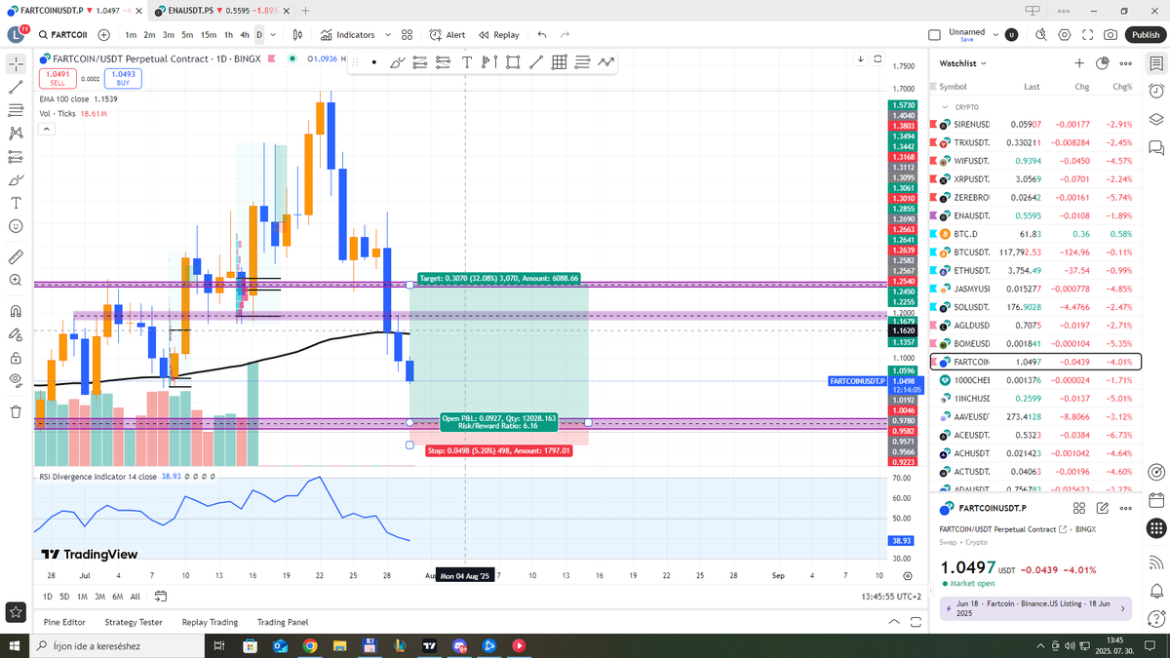
Task: Expand the Watchlist name dropdown
Action: pyautogui.click(x=962, y=63)
